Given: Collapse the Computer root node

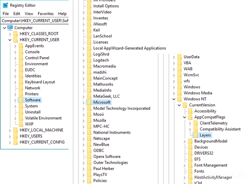Looking at the screenshot, I should point(5,28).
